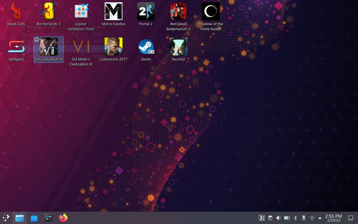This screenshot has height=224, width=358.
Task: Expand the hidden system tray icons arrow
Action: click(320, 218)
